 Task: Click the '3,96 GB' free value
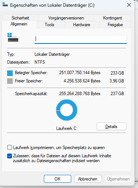[x=117, y=81]
